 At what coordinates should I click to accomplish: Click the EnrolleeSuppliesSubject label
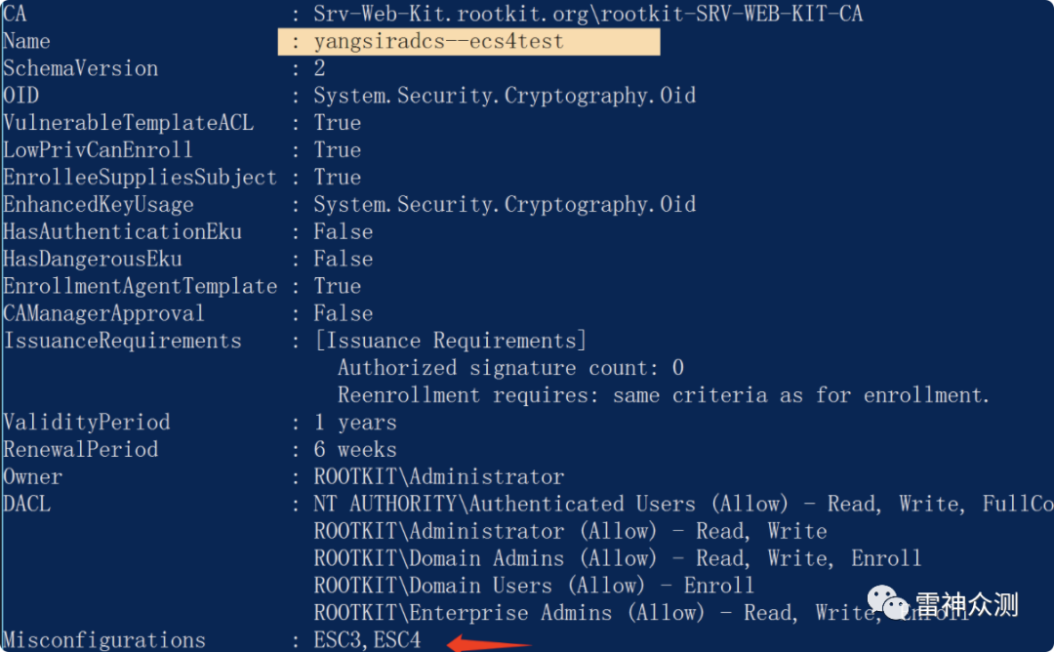tap(140, 178)
